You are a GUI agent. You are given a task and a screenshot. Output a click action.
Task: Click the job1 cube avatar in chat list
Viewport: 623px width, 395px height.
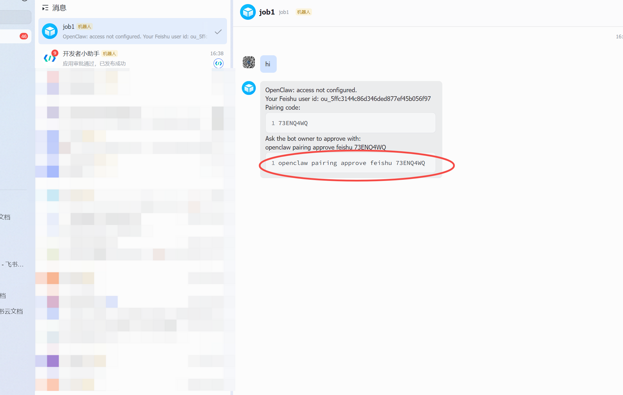[50, 31]
